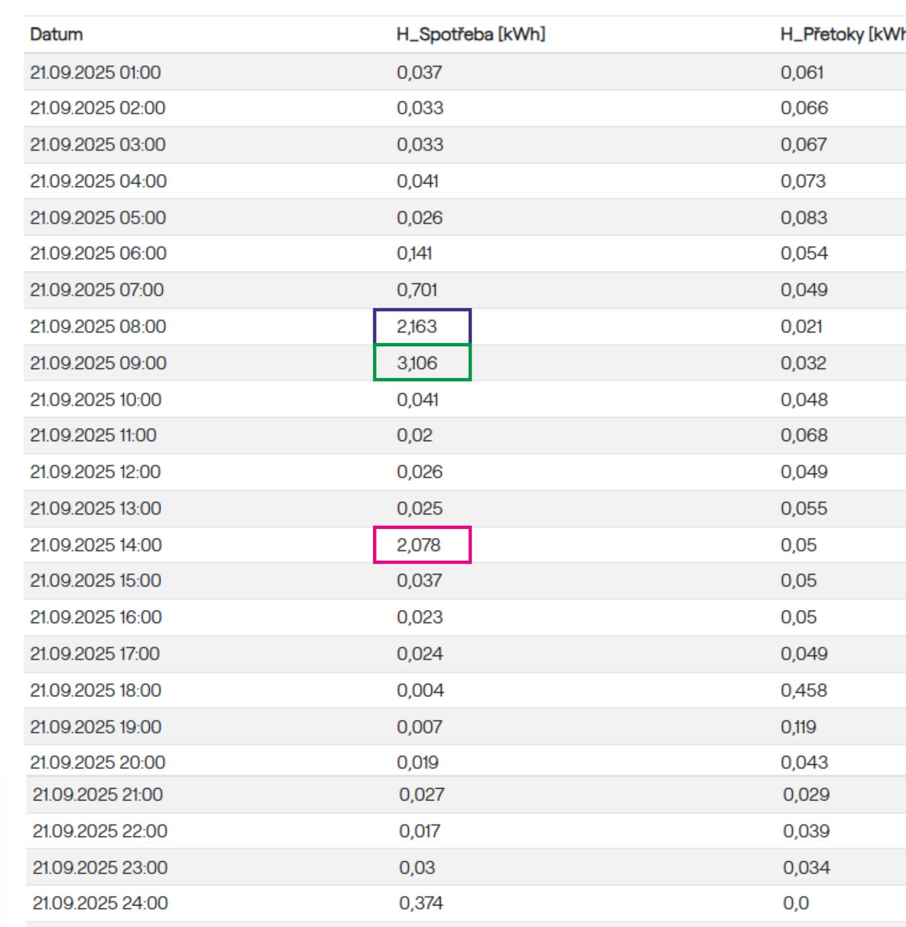
Task: Click the date cell 21.09.2025 01:00
Action: [95, 73]
